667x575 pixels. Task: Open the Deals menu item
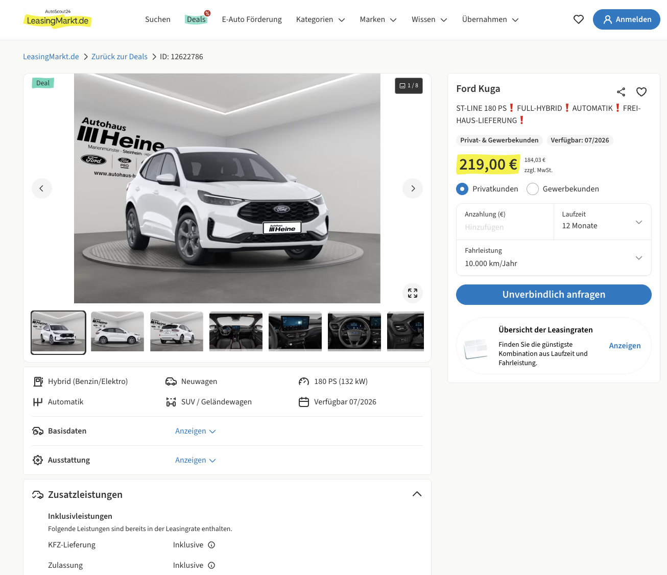[196, 19]
